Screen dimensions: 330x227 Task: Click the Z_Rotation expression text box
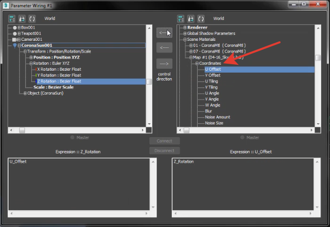click(x=243, y=184)
